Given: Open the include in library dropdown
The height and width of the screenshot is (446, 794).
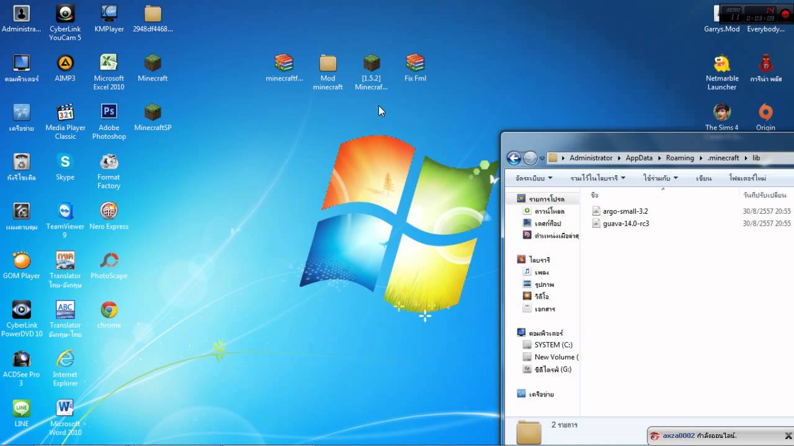Looking at the screenshot, I should (x=598, y=178).
